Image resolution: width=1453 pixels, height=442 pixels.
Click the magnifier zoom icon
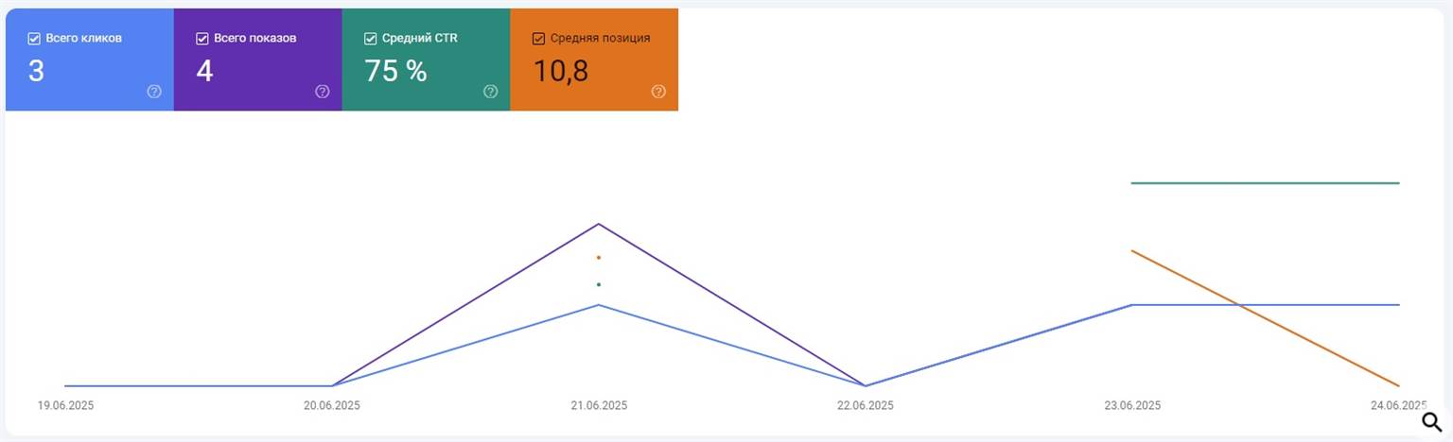[x=1431, y=422]
